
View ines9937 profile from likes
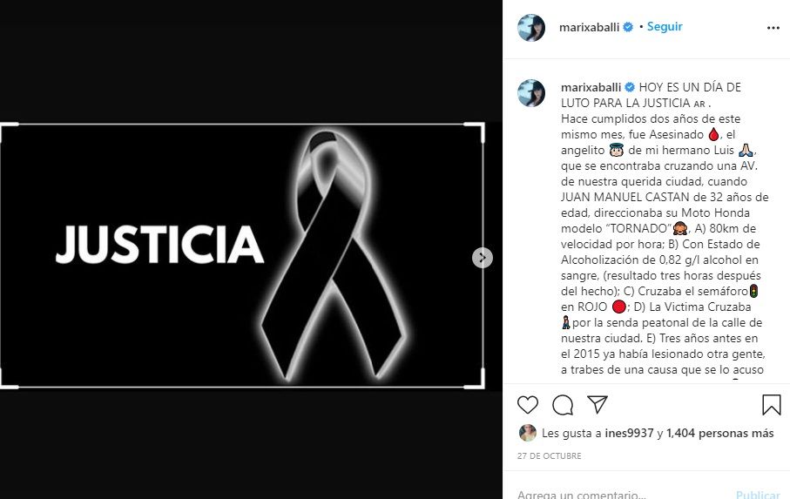629,433
